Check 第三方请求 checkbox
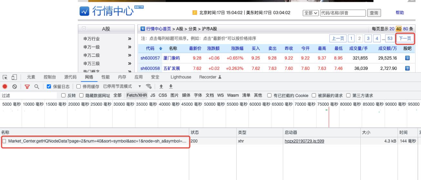Viewport: 421px width, 180px height. coord(348,95)
